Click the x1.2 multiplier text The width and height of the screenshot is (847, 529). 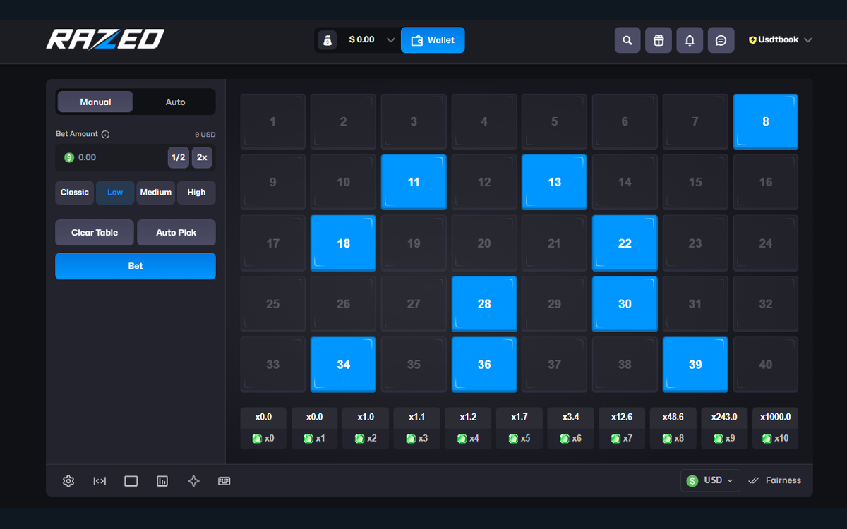tap(468, 417)
